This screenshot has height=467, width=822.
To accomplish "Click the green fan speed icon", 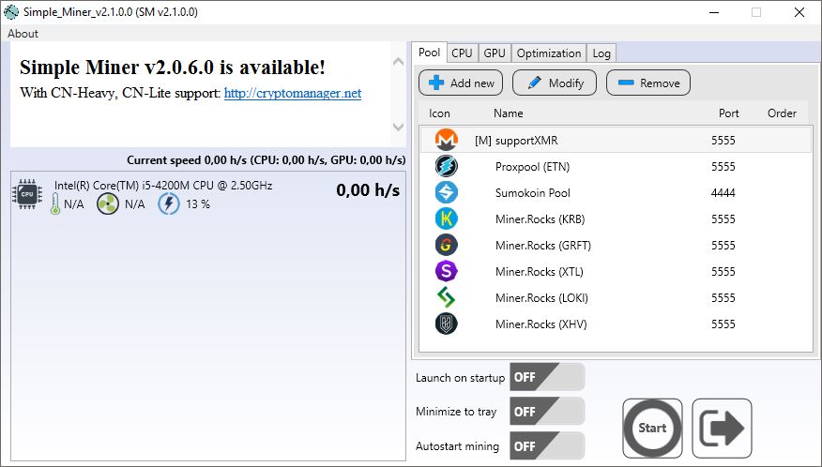I will (108, 203).
